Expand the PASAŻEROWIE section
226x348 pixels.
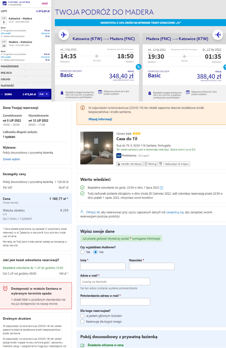26,66
